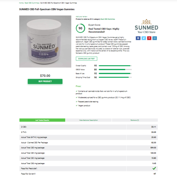Open Best CBD Gummies category link in rating

coord(108,19)
